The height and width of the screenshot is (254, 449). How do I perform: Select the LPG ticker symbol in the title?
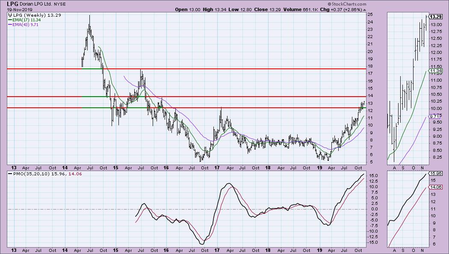(x=12, y=4)
